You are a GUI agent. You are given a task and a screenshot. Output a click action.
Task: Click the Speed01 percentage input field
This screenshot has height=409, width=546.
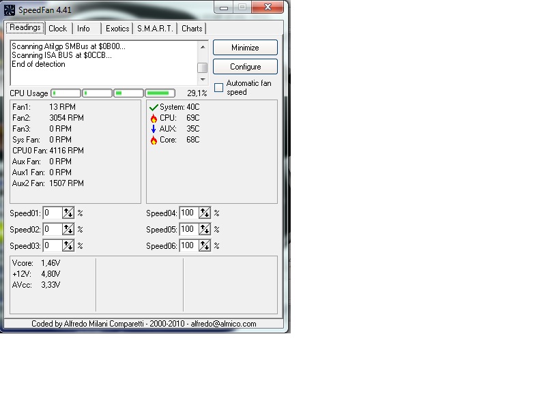tap(53, 213)
